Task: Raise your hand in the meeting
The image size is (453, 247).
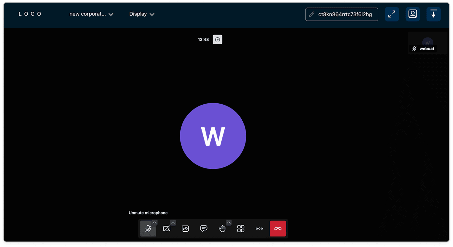Action: tap(222, 229)
